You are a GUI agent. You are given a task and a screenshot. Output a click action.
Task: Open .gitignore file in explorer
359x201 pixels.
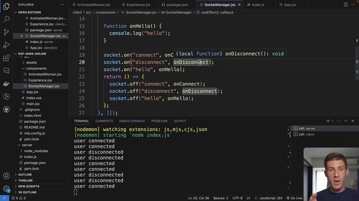pos(32,110)
